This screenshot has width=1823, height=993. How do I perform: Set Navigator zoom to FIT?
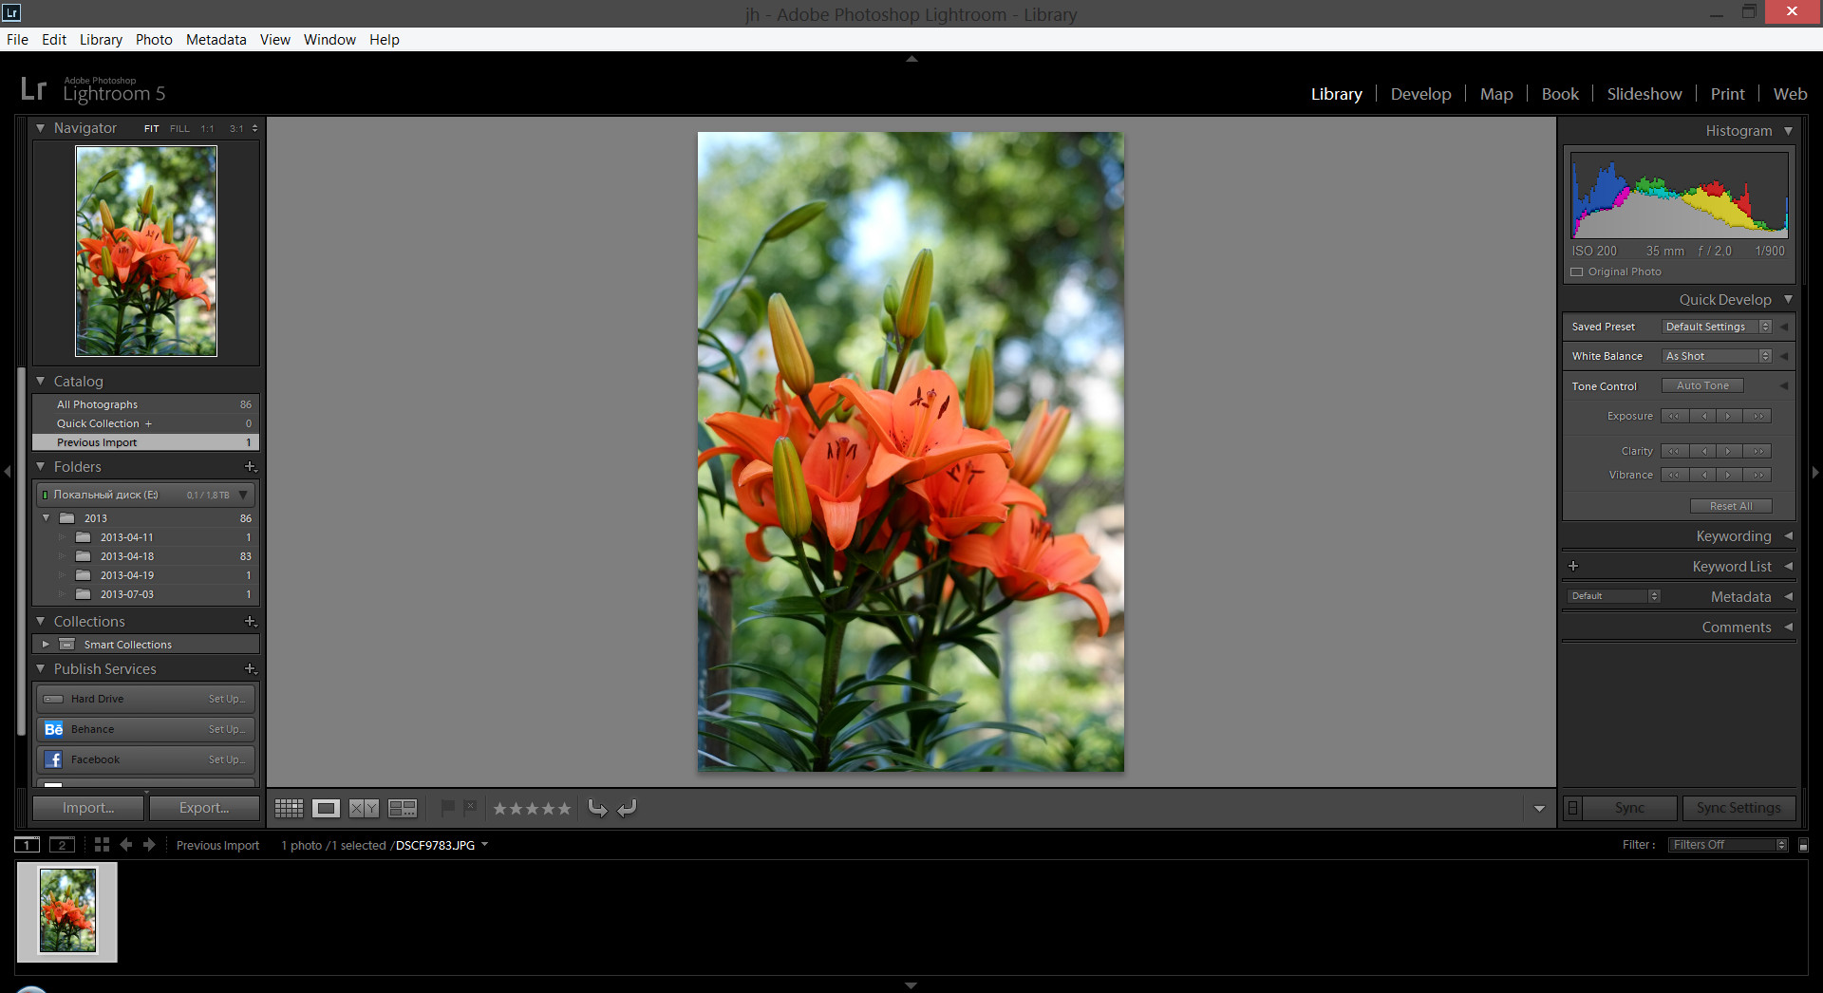152,128
